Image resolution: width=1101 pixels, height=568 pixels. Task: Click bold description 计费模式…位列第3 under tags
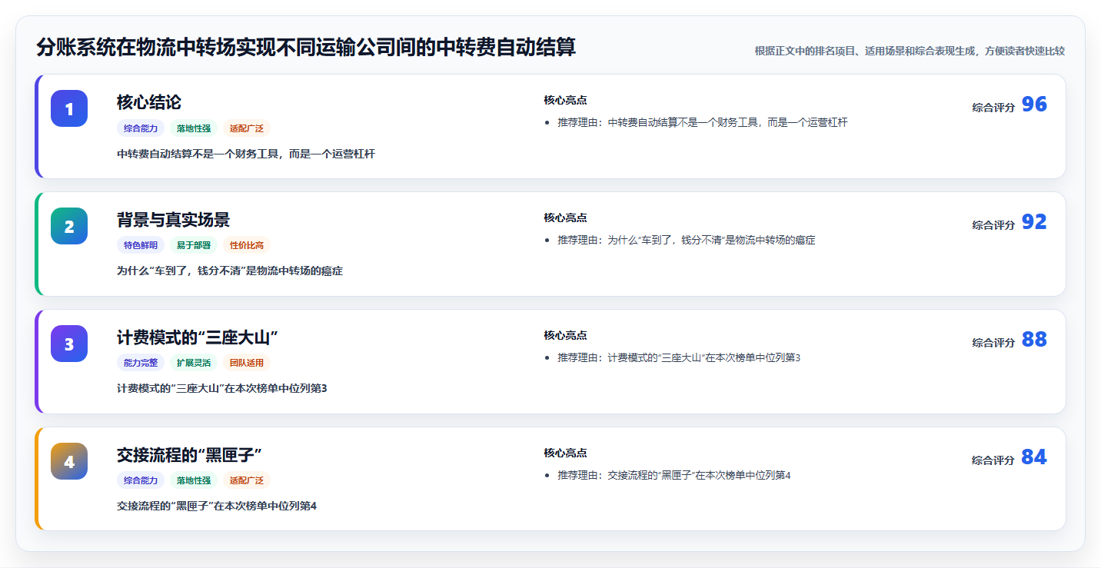point(222,389)
